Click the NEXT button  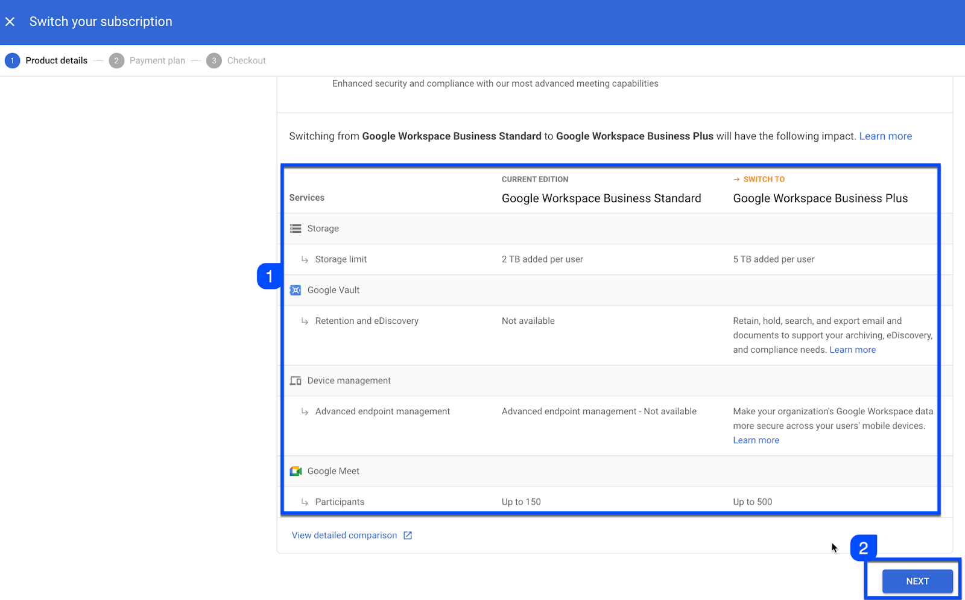tap(917, 581)
